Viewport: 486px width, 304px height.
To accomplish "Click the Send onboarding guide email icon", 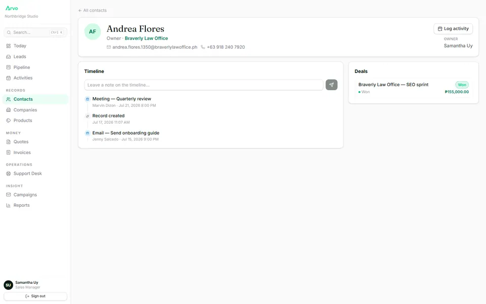I will [x=88, y=133].
